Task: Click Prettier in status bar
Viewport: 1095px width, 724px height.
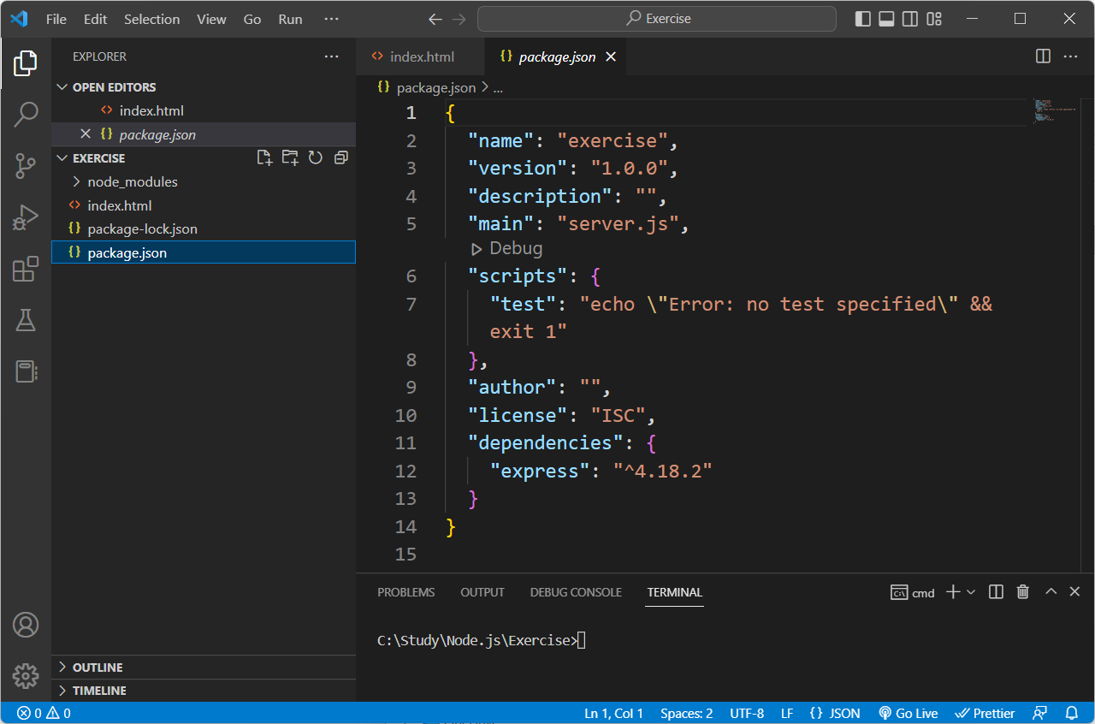Action: point(985,713)
